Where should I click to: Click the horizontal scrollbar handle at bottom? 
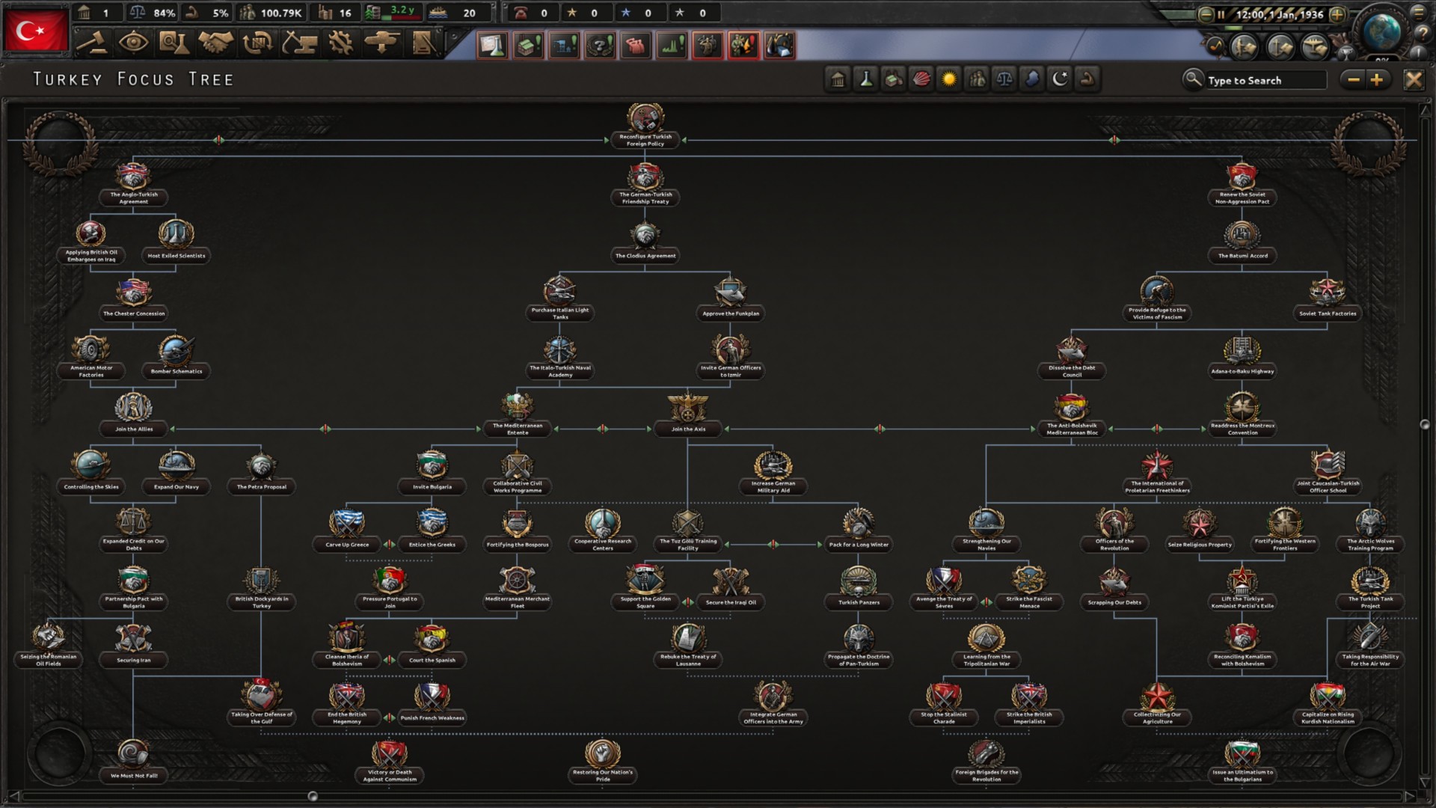[x=313, y=796]
